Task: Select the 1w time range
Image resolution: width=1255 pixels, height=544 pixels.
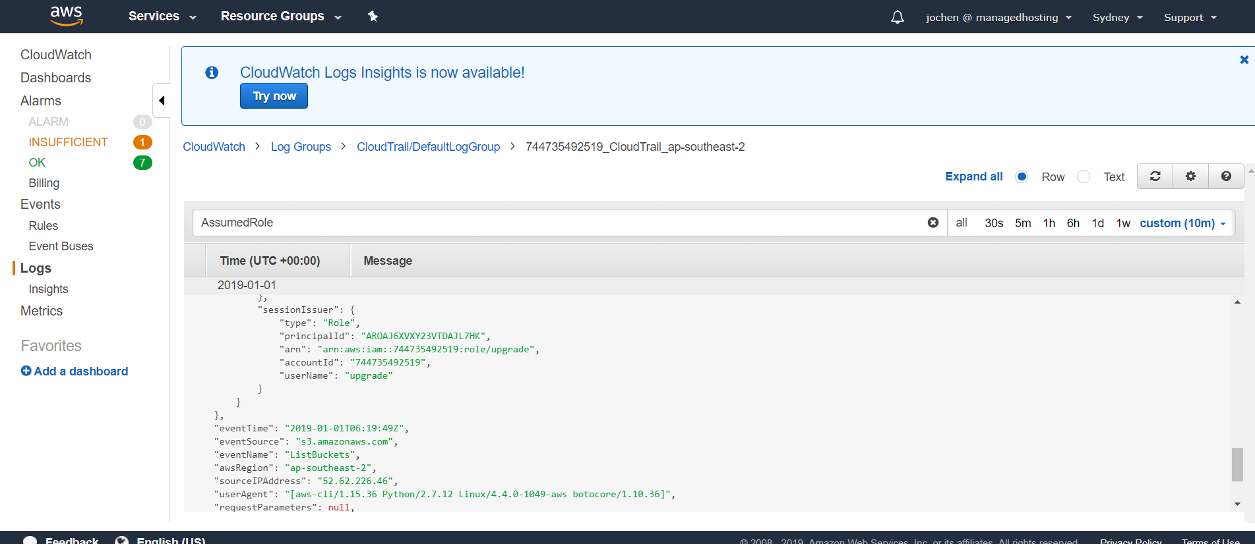Action: 1123,223
